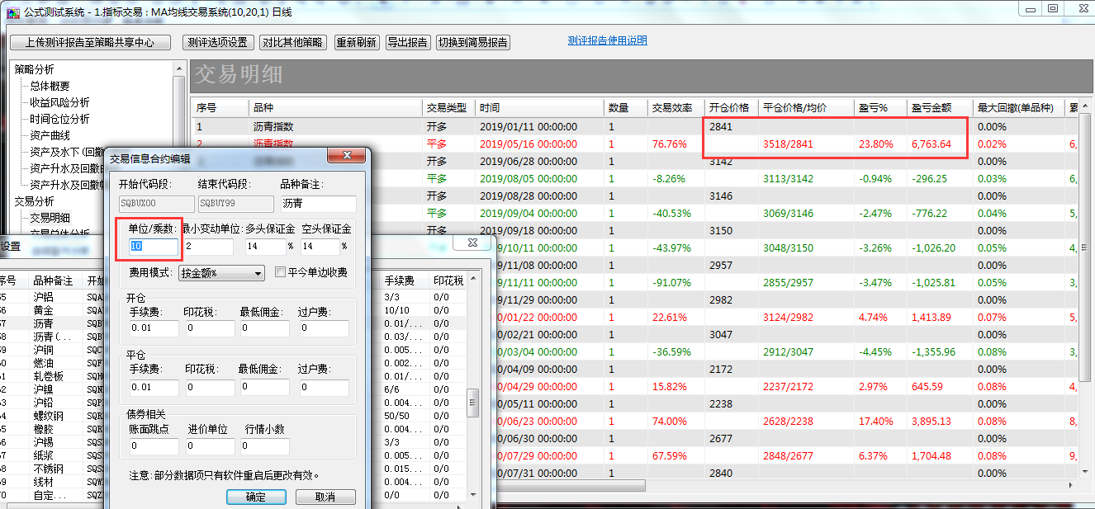Open 测评报告使用说明 link
The height and width of the screenshot is (509, 1095).
pyautogui.click(x=607, y=40)
